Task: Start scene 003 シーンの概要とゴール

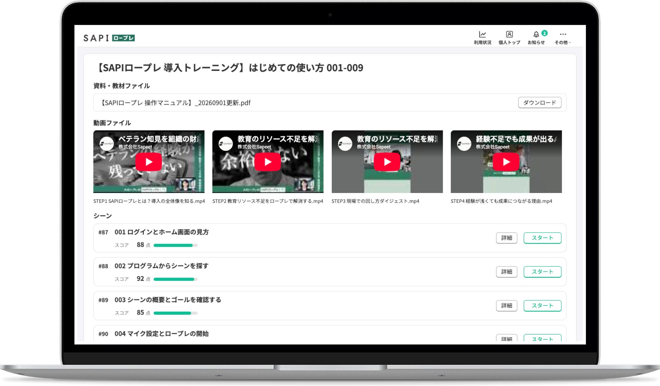Action: [x=542, y=306]
